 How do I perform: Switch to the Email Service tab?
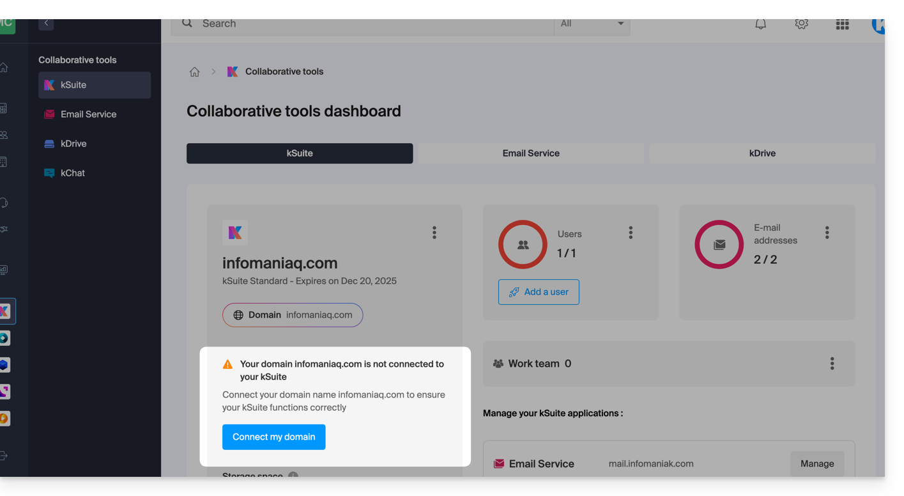pyautogui.click(x=530, y=153)
